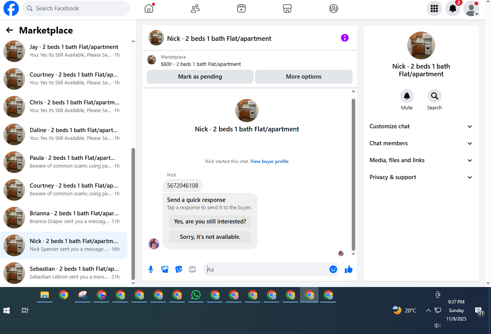Expand the Privacy & support section
Image resolution: width=491 pixels, height=334 pixels.
click(x=421, y=177)
